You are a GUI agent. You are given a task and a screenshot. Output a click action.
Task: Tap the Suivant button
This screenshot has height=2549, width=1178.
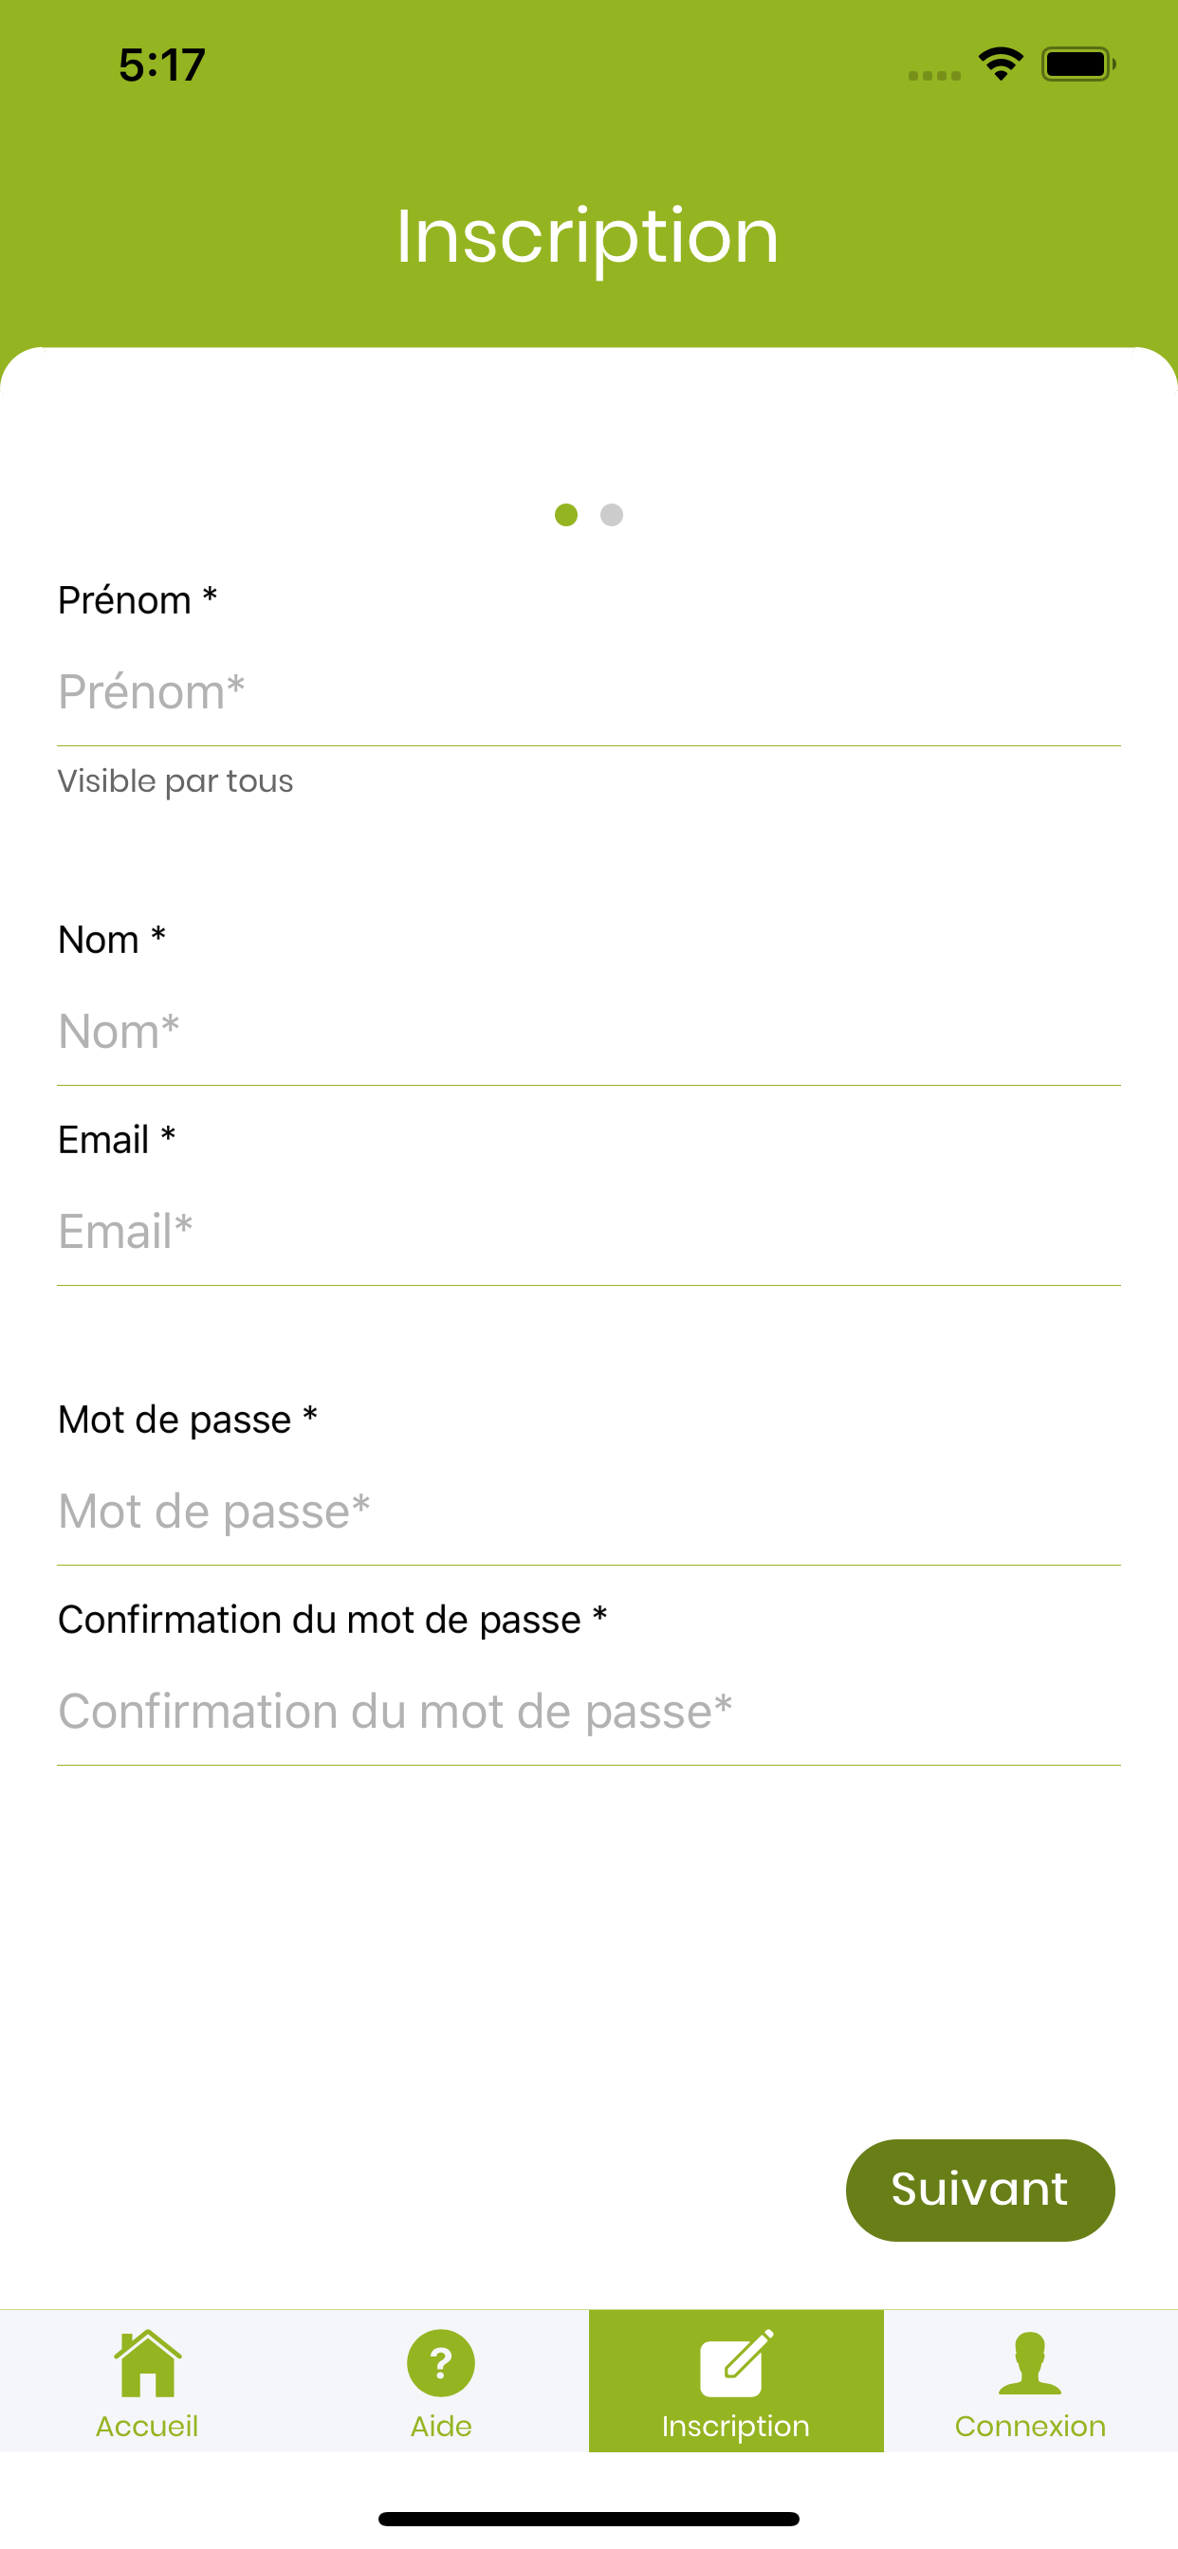[x=980, y=2190]
